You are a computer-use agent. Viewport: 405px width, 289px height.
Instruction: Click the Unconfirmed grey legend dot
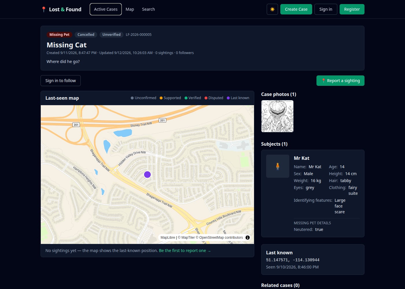132,98
